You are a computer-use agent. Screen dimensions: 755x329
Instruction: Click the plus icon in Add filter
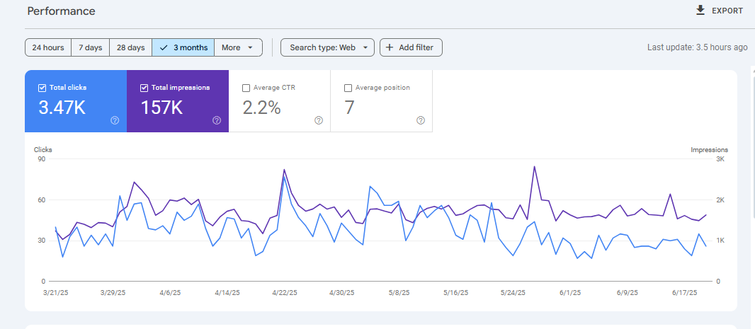point(390,47)
